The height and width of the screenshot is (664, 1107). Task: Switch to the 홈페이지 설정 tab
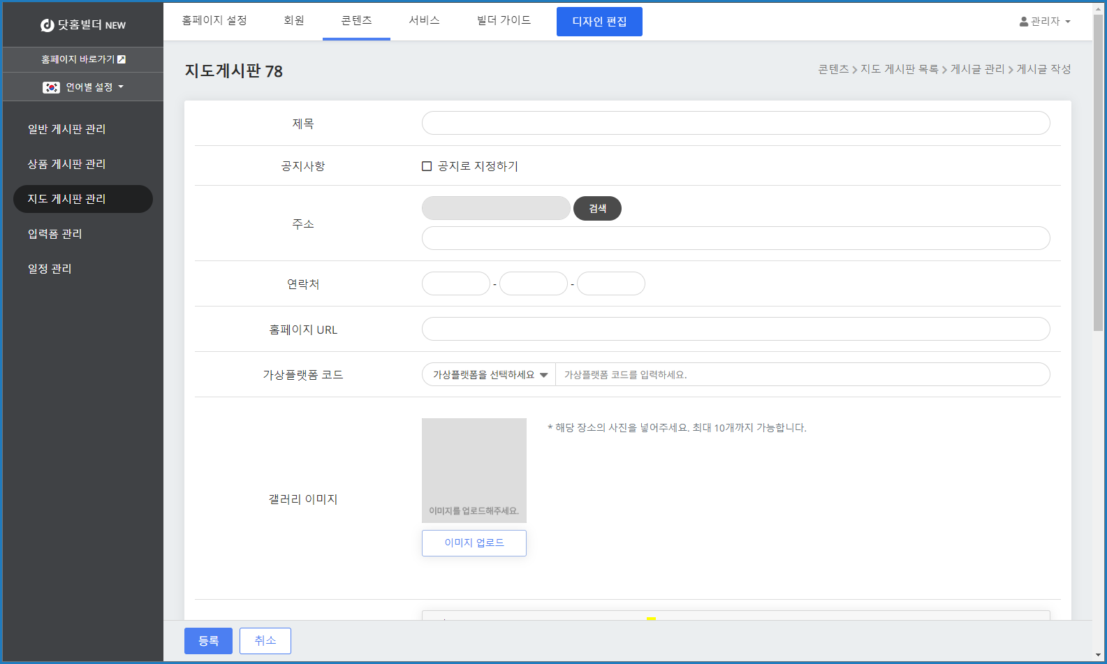pos(214,20)
